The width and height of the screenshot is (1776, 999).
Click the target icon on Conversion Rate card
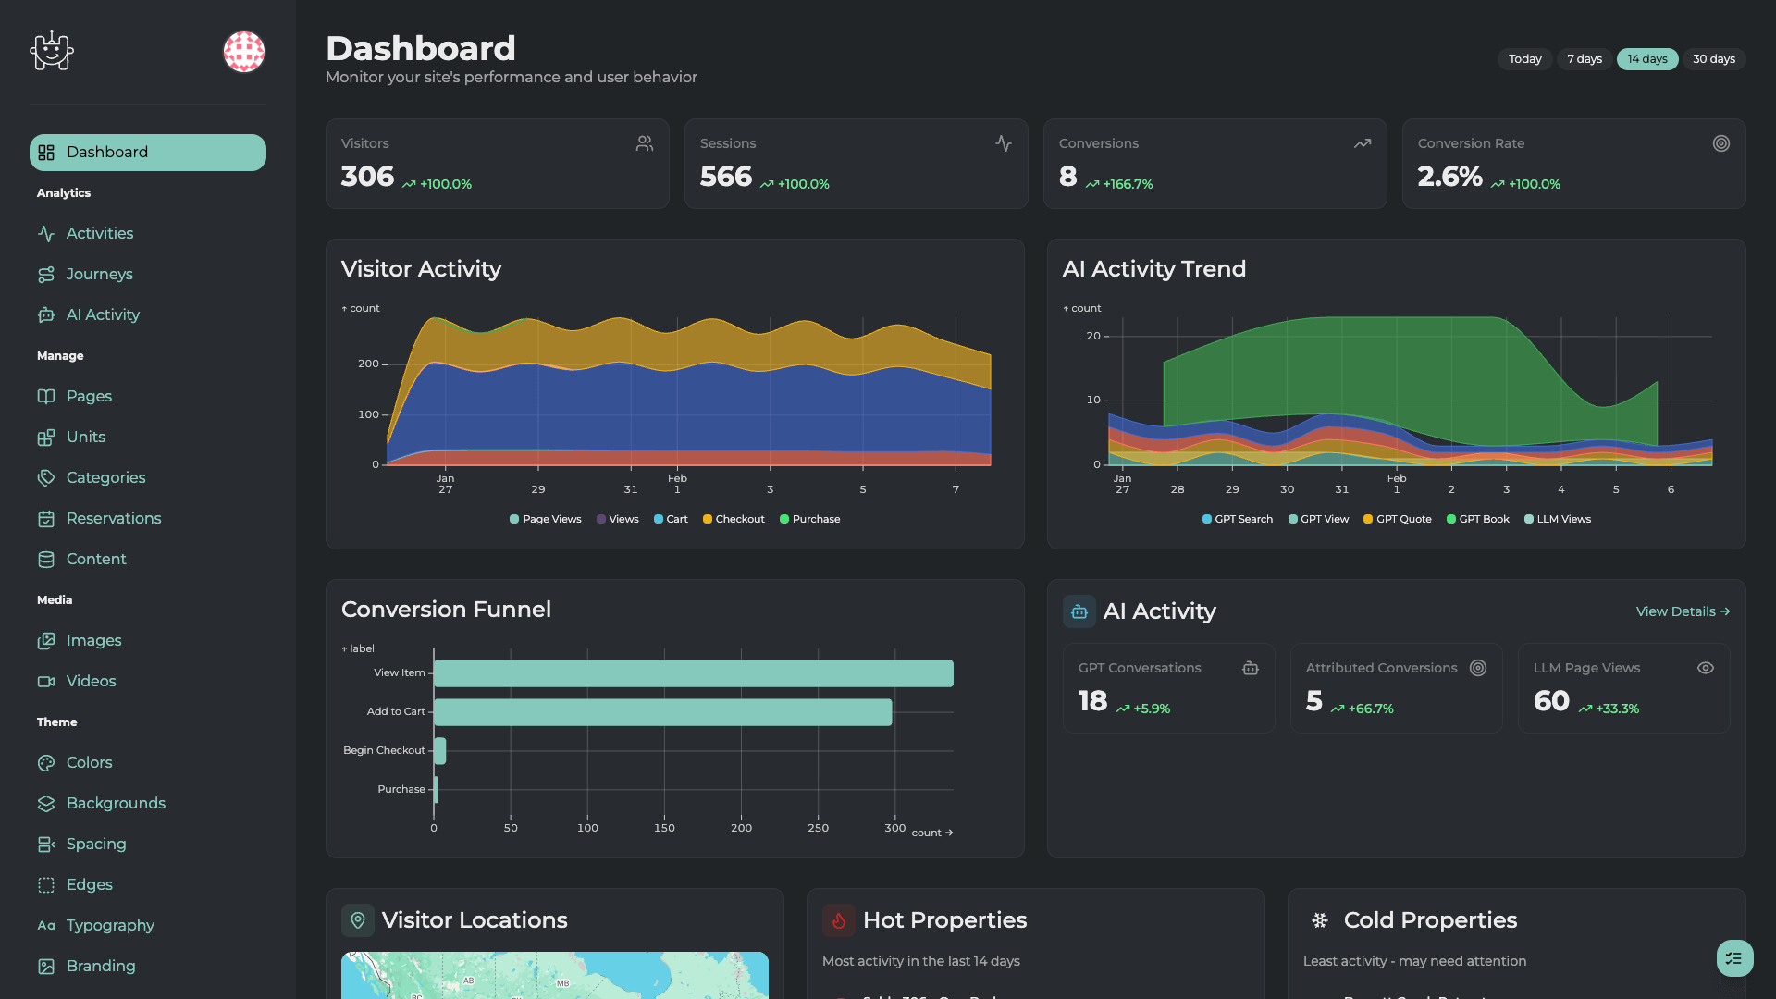pos(1721,143)
